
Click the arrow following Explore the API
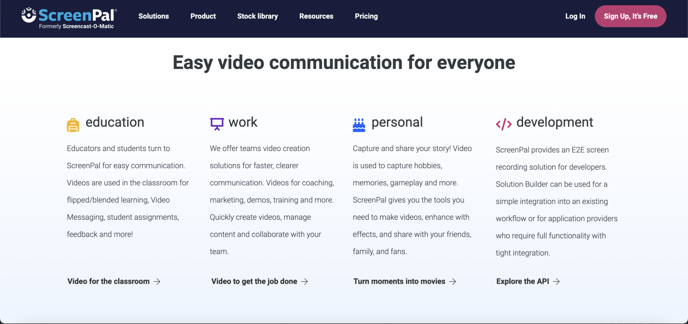[557, 281]
